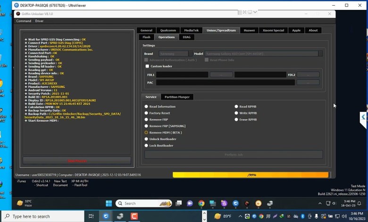
Task: Click the FDL1 browse button
Action: 221,75
